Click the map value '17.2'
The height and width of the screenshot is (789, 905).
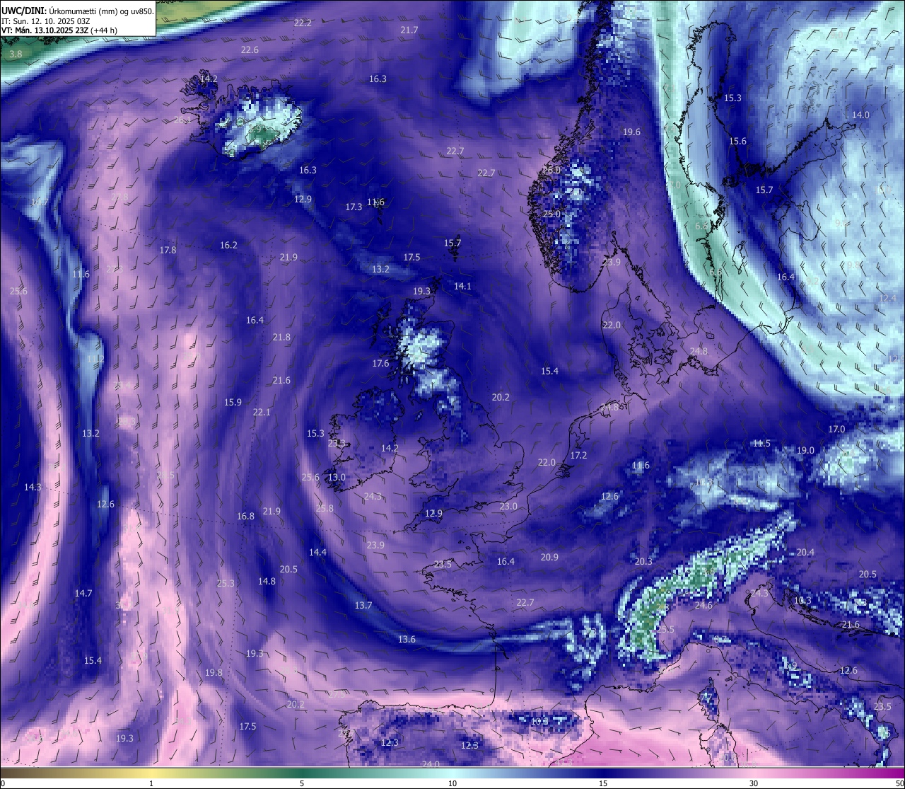578,455
